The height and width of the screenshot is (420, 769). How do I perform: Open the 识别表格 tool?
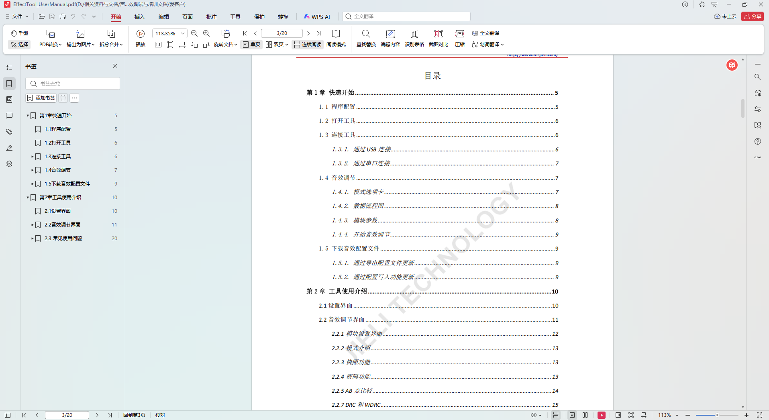click(414, 39)
